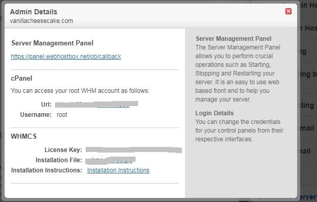This screenshot has width=317, height=202.
Task: Close the Admin Details dialog
Action: pos(288,11)
